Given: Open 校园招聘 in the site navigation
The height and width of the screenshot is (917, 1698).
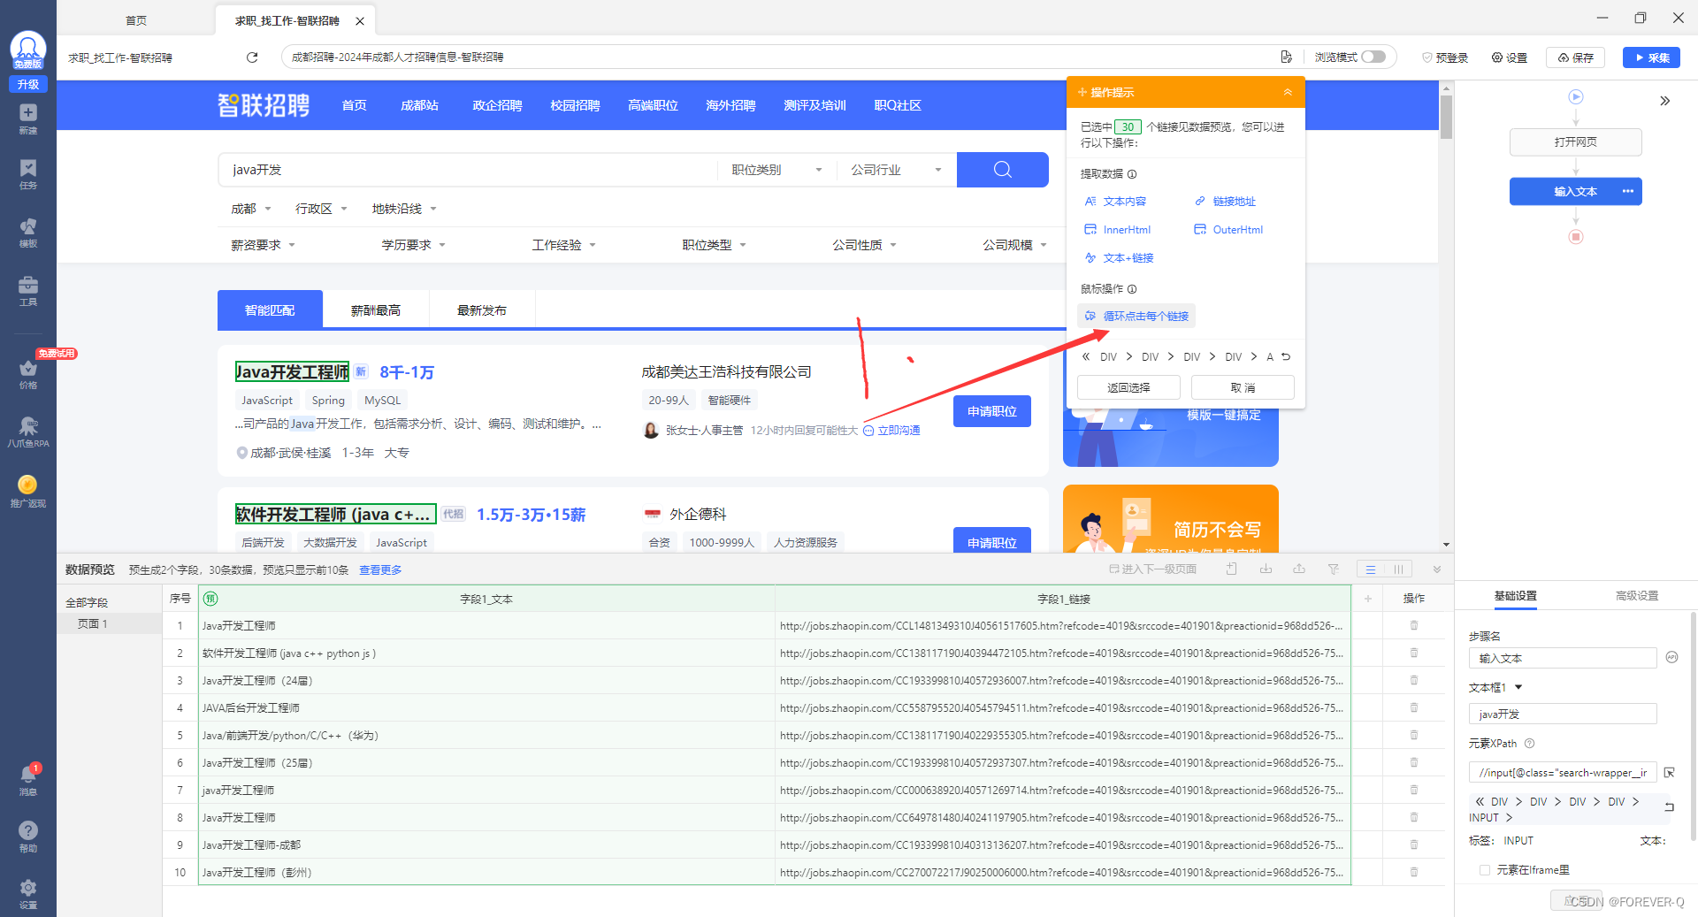Looking at the screenshot, I should pyautogui.click(x=575, y=105).
